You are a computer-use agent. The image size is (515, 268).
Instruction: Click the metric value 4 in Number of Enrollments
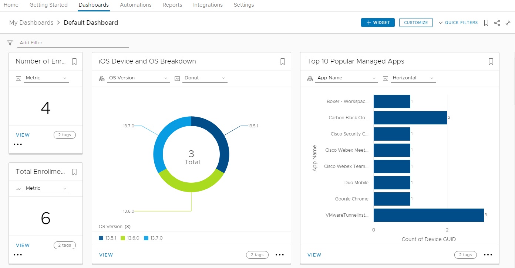click(x=46, y=108)
